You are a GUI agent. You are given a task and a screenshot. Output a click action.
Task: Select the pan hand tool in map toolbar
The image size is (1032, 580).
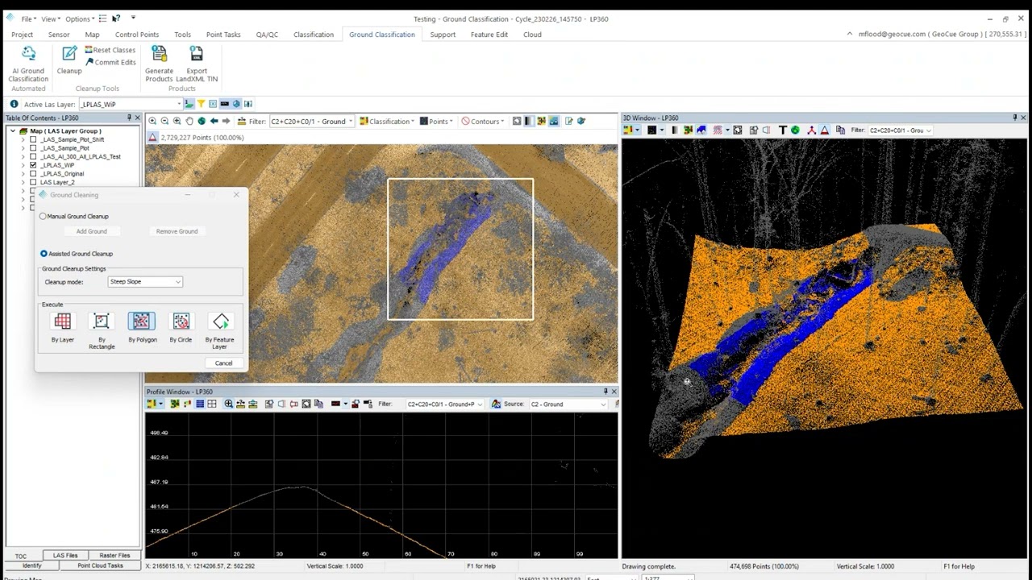click(189, 121)
